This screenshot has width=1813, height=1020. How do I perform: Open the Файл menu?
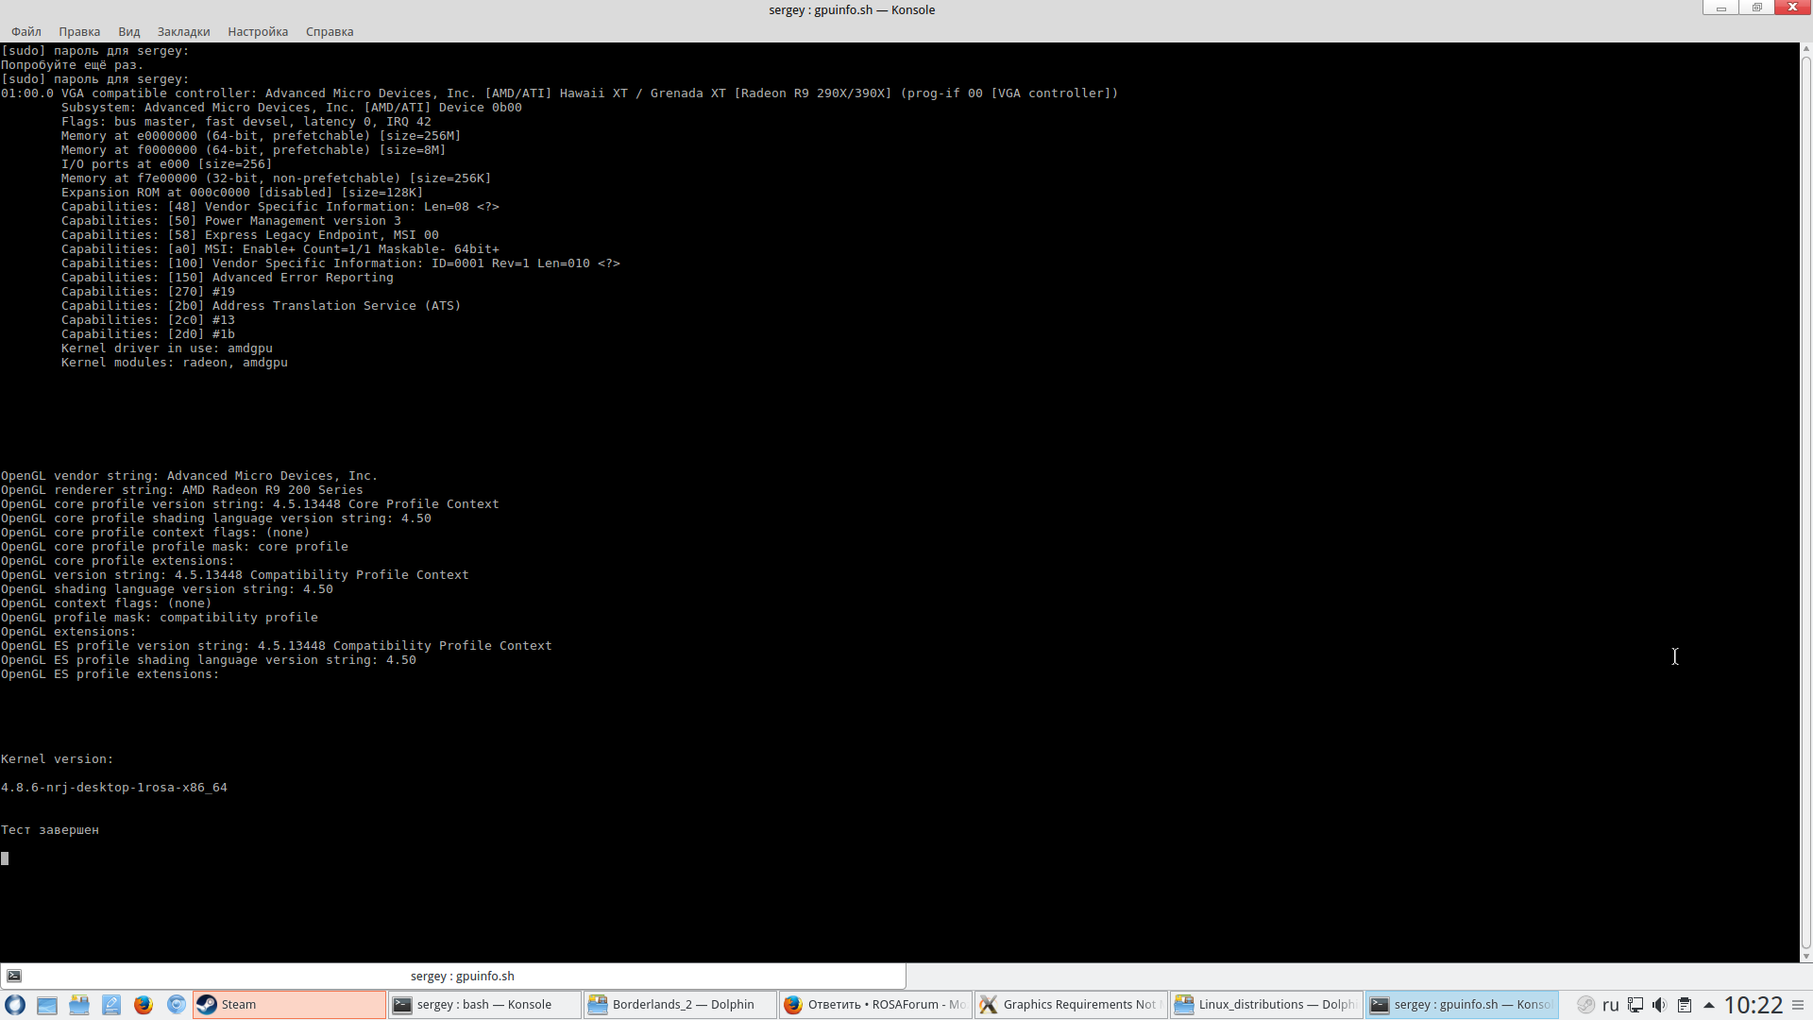click(x=26, y=31)
